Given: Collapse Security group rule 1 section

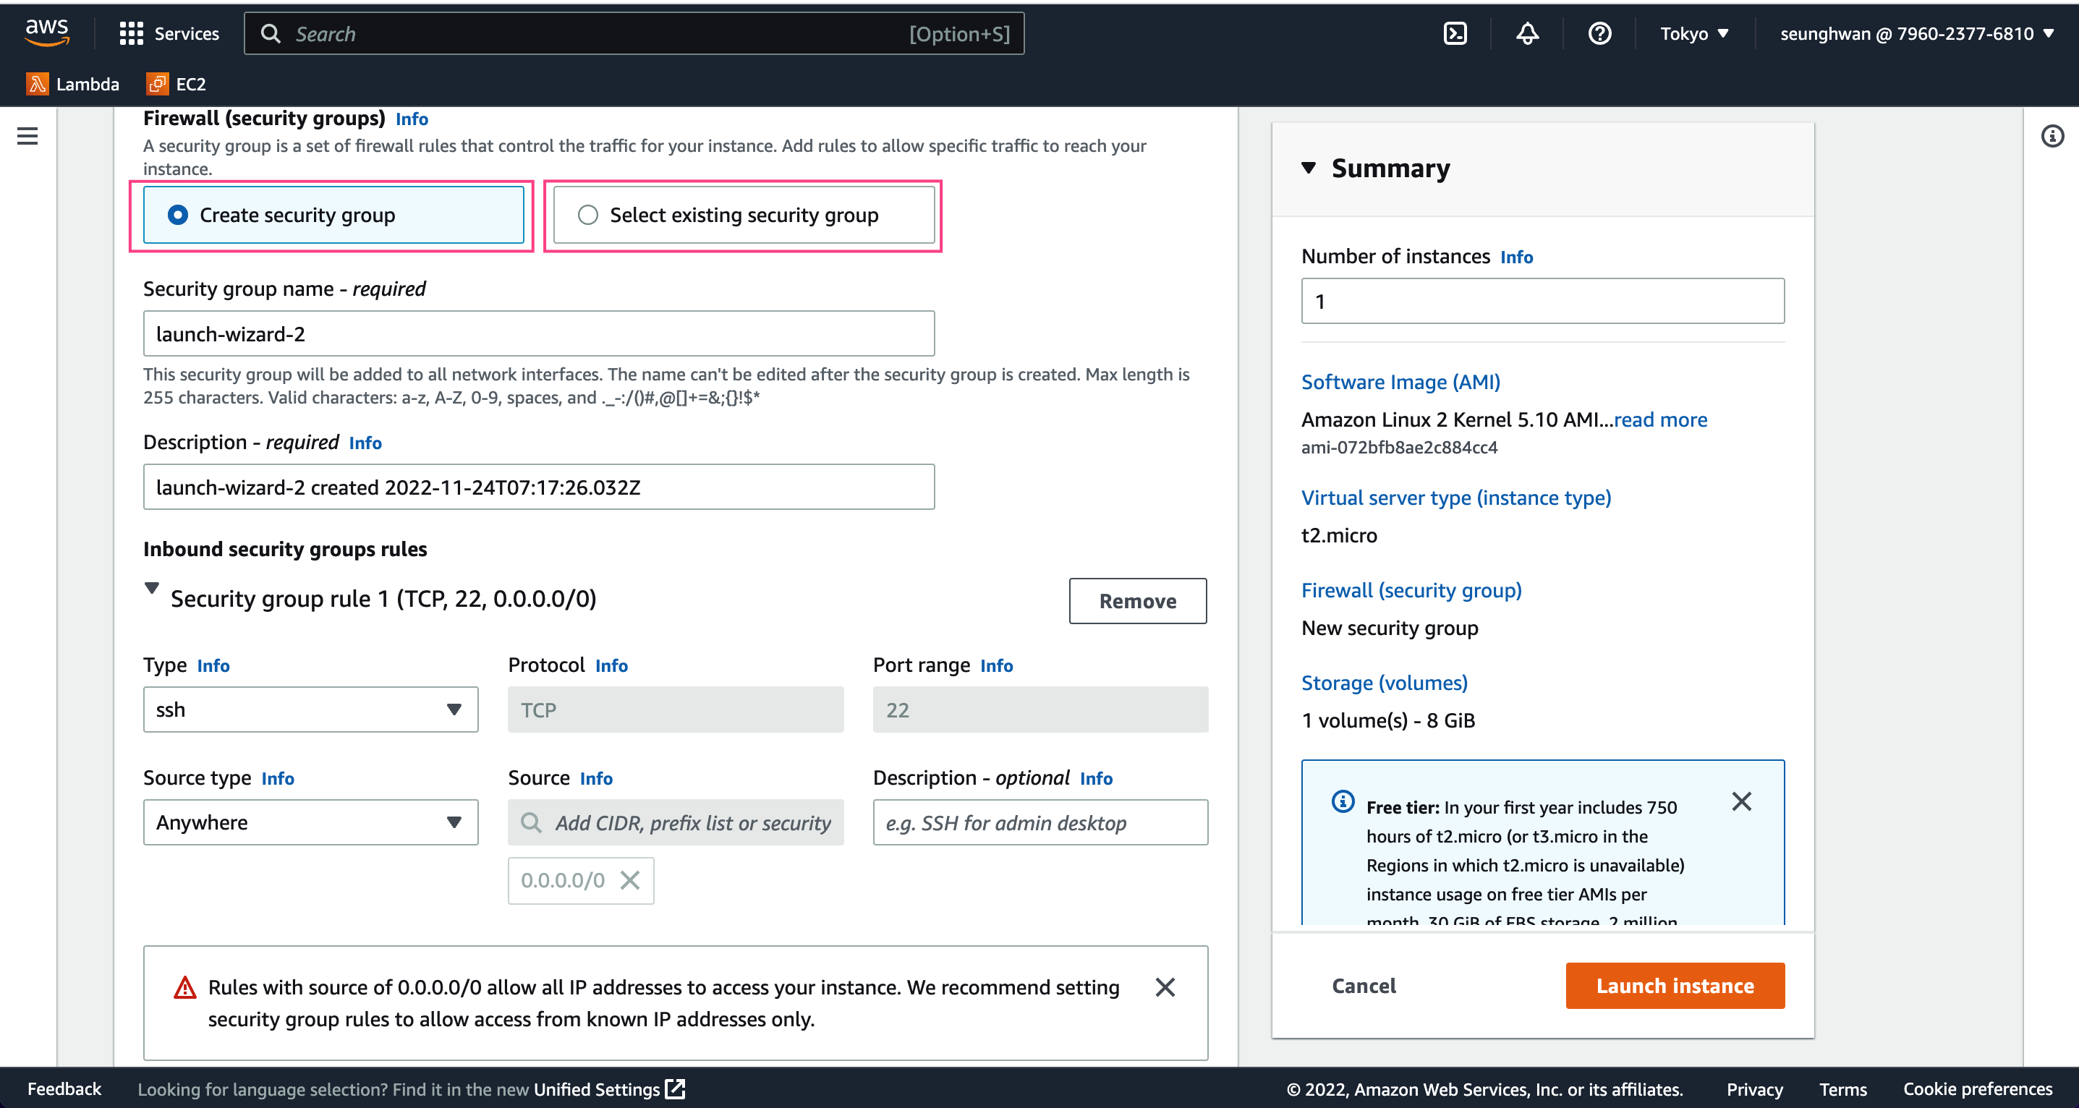Looking at the screenshot, I should click(152, 588).
